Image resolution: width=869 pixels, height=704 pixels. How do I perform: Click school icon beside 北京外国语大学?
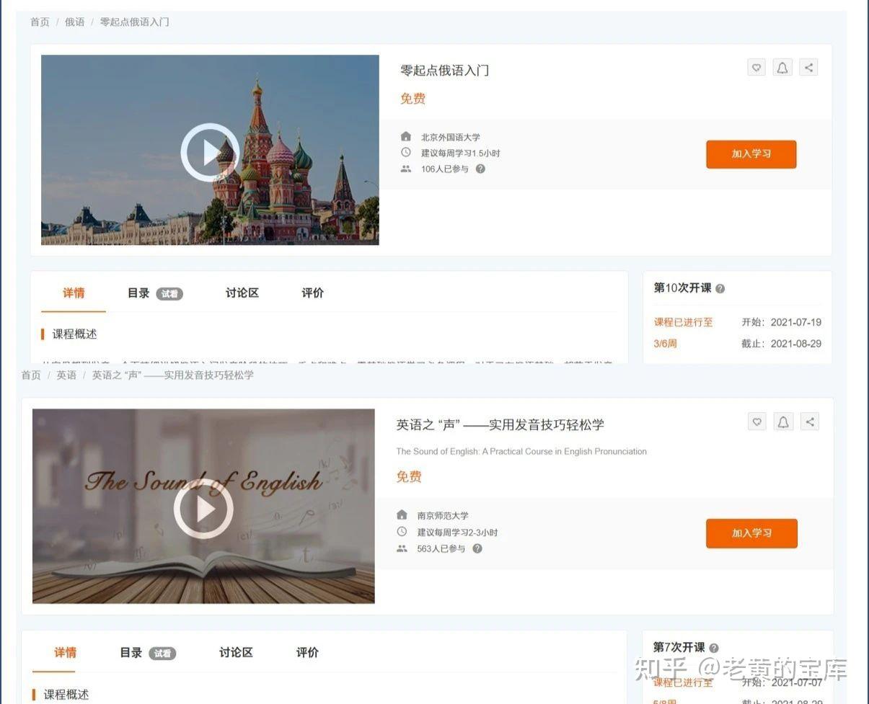point(406,137)
